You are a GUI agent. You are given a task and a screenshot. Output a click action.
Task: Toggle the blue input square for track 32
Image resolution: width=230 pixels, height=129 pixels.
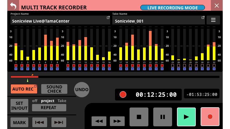click(x=214, y=69)
